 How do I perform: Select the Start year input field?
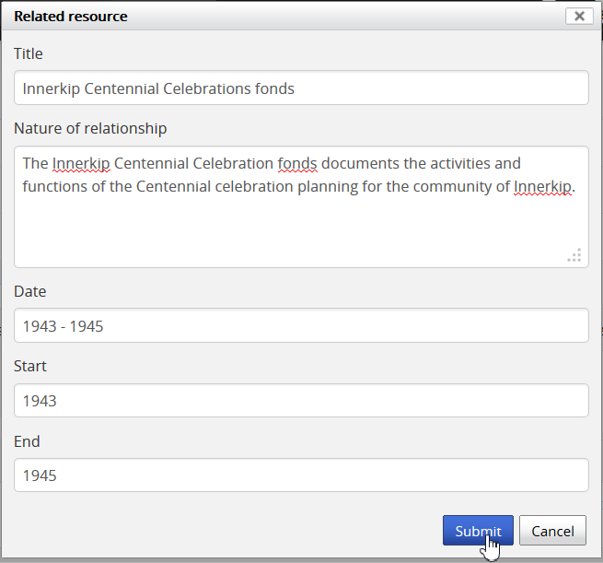point(301,401)
